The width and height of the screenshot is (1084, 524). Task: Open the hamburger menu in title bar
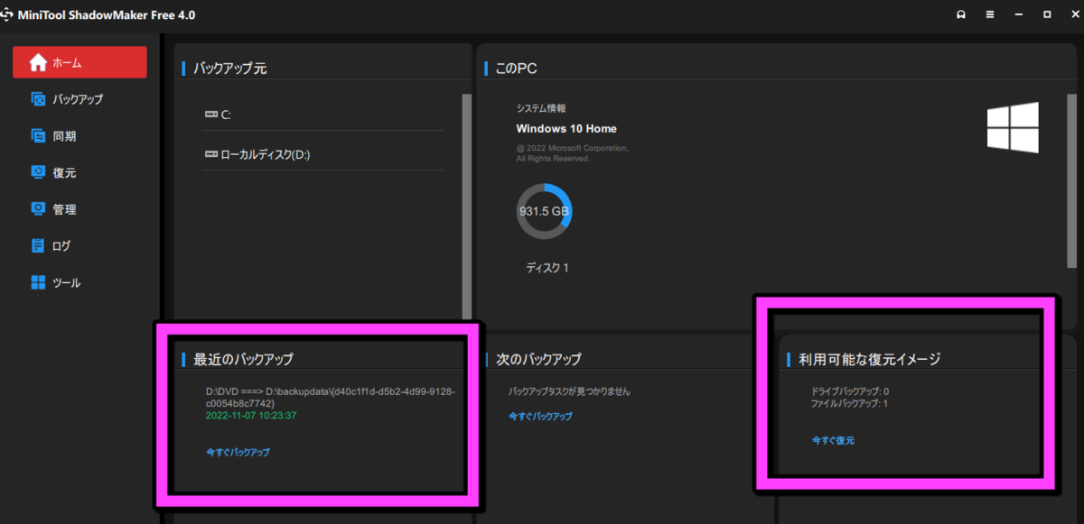tap(990, 15)
